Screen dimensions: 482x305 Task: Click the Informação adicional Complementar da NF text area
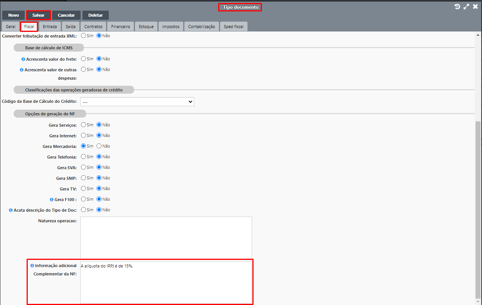click(166, 283)
